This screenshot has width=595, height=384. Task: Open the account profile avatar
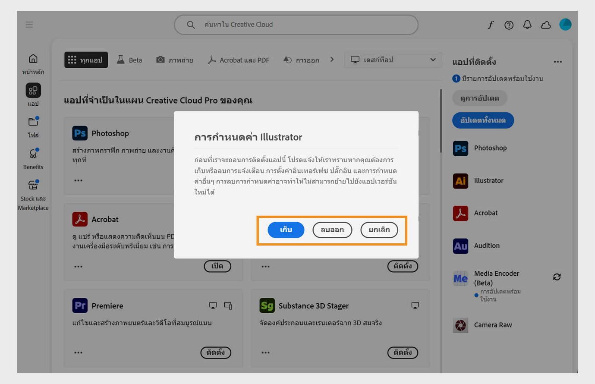pyautogui.click(x=565, y=25)
